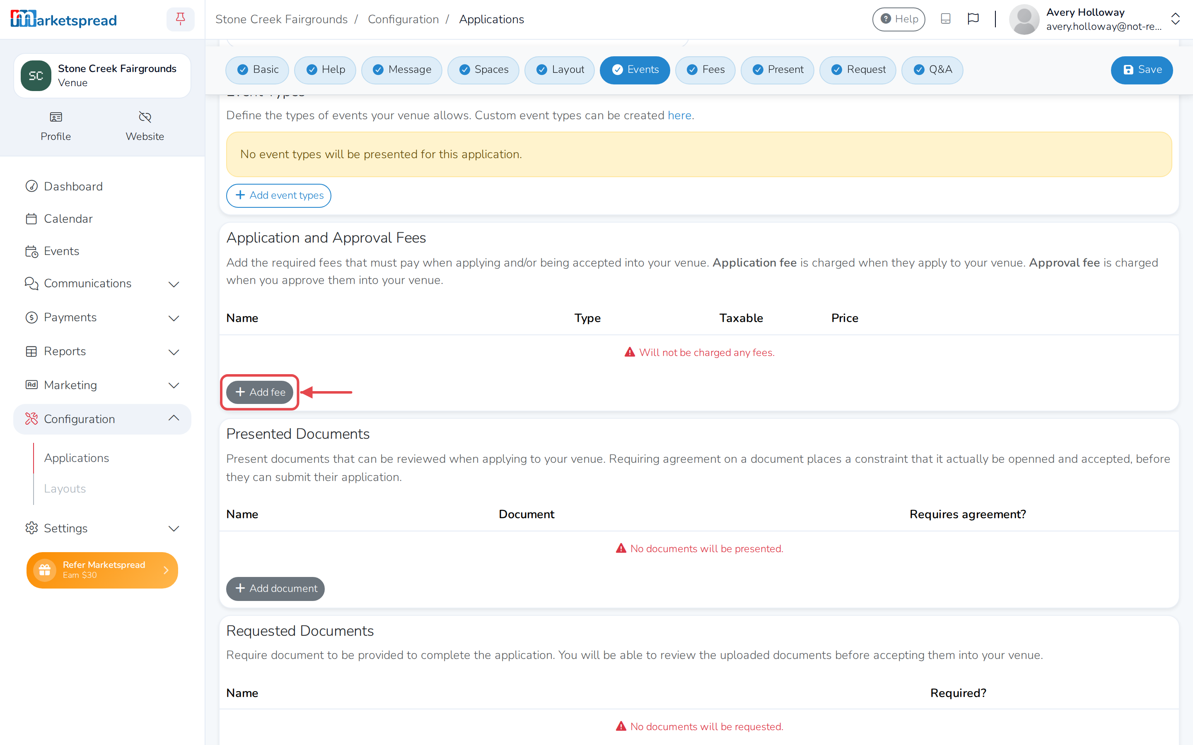Click the user avatar picture
Viewport: 1193px width, 745px height.
[x=1024, y=19]
